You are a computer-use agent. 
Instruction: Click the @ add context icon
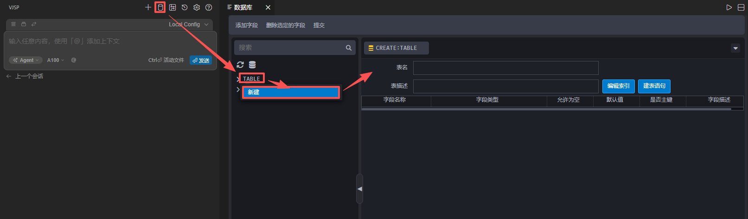tap(74, 60)
